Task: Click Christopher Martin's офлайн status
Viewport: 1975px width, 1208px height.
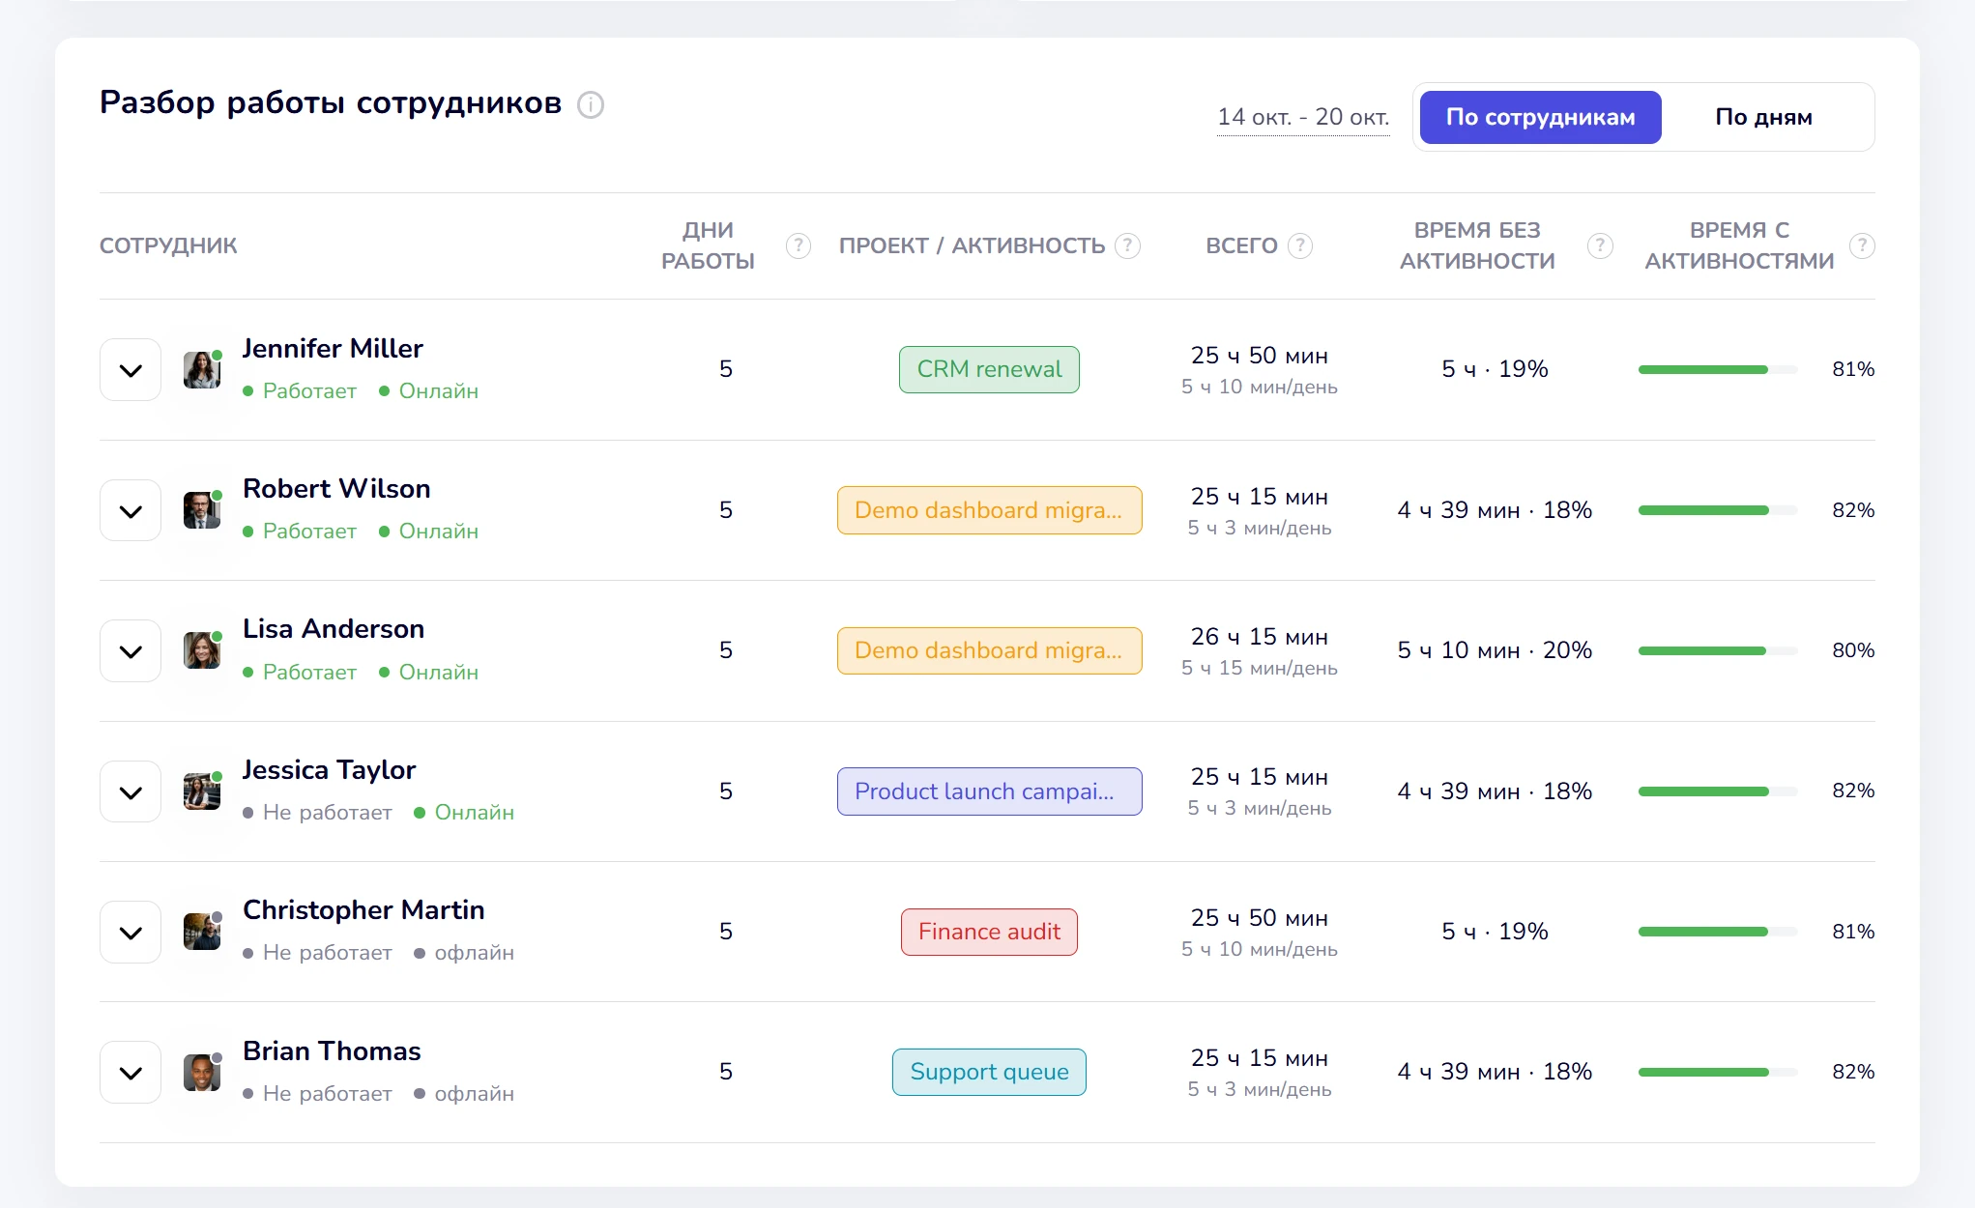Action: click(464, 953)
